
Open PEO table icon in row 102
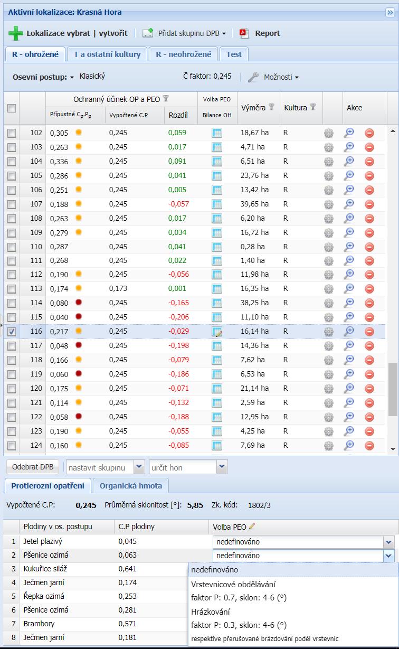pyautogui.click(x=217, y=133)
